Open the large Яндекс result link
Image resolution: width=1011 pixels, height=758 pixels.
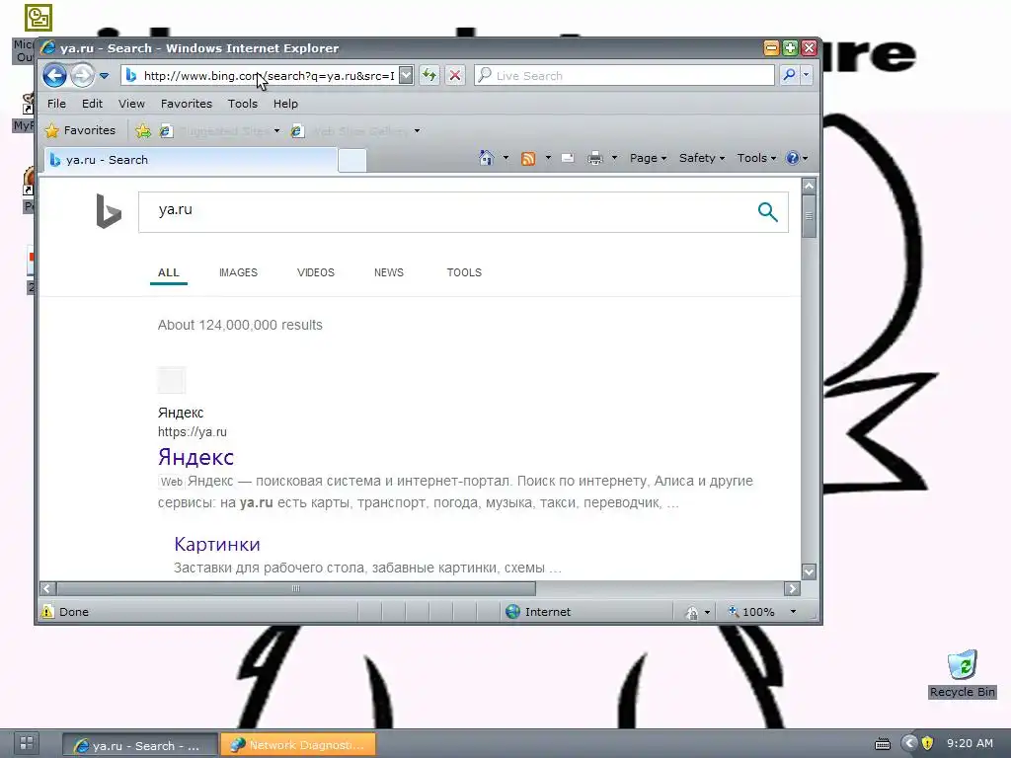click(196, 457)
